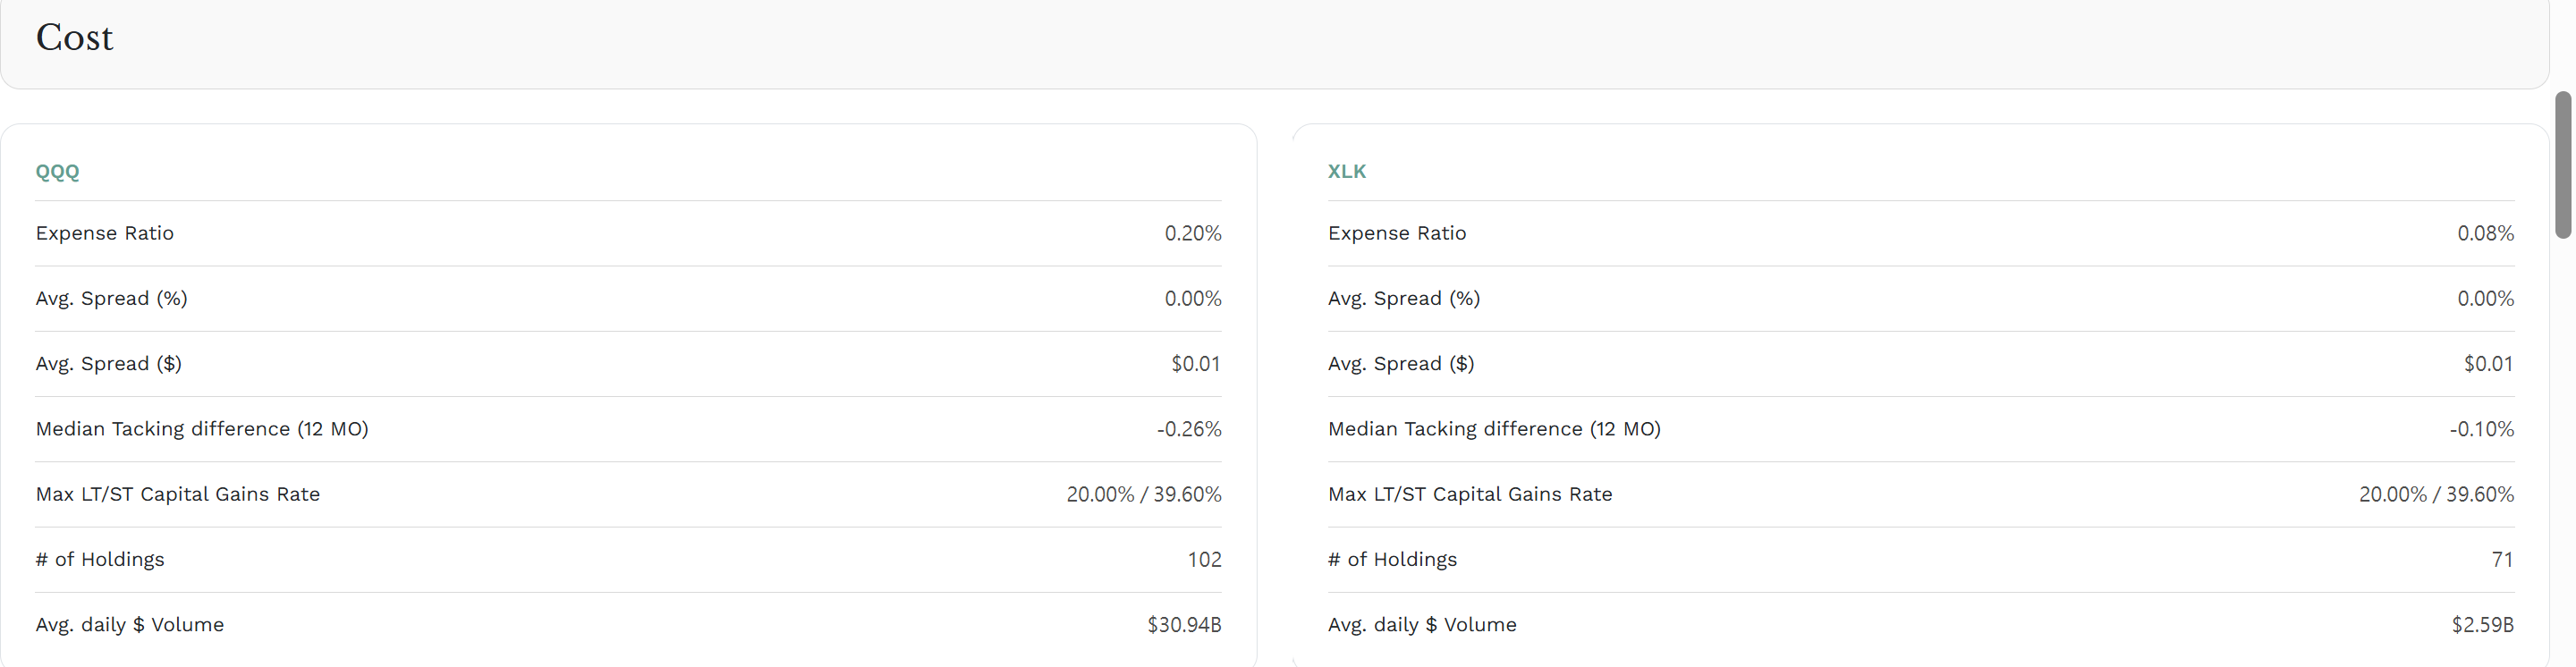Click QQQ Avg. Spread ($) row
The width and height of the screenshot is (2576, 667).
pos(628,364)
